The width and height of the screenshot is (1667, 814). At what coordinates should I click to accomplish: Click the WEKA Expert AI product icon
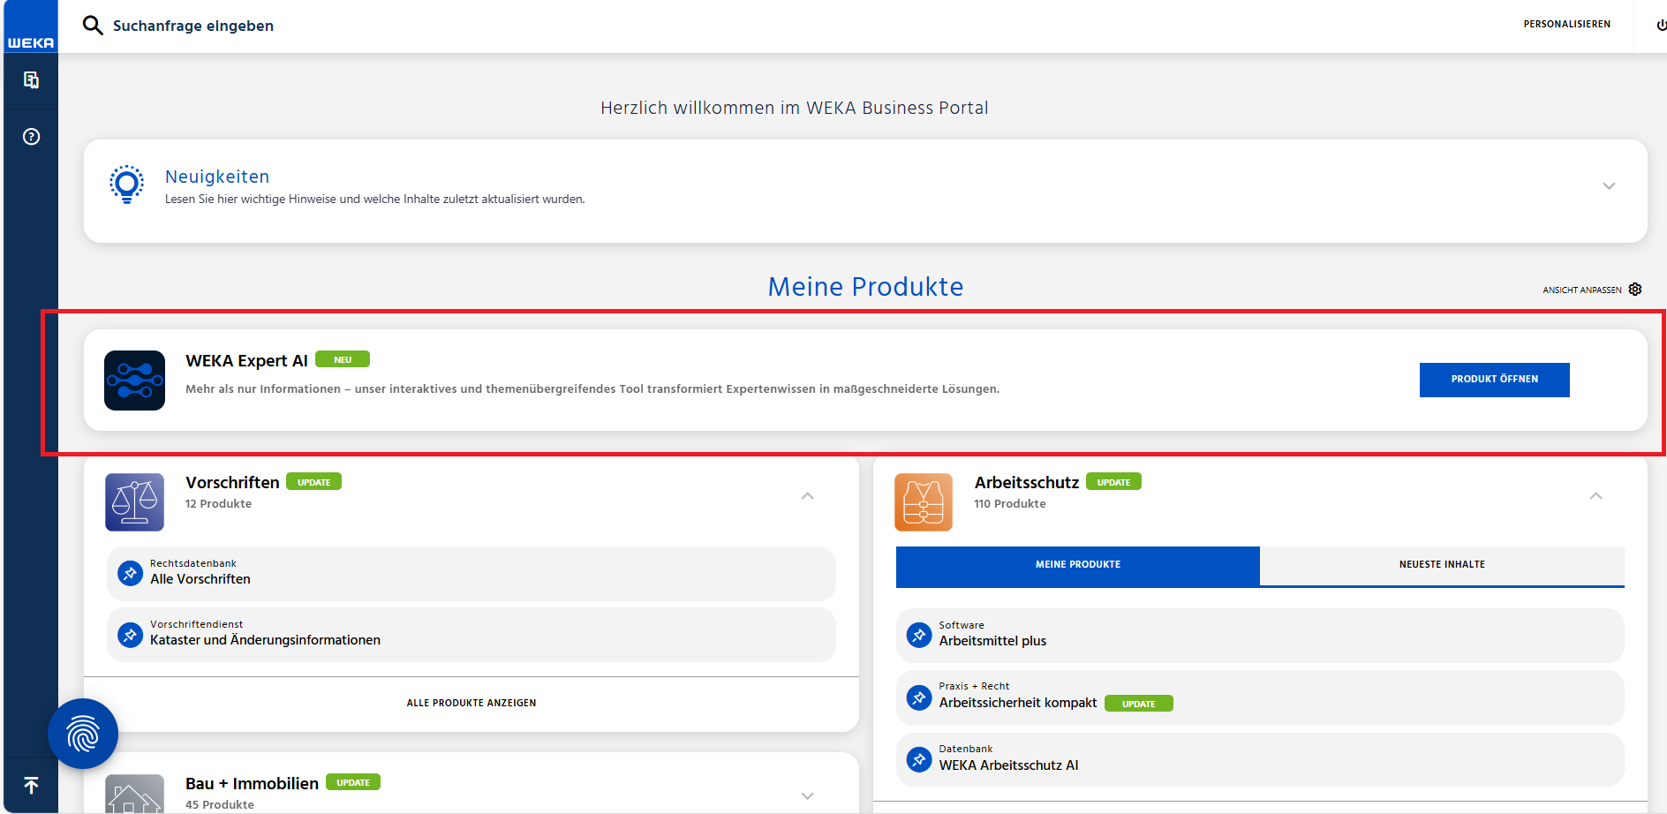point(134,381)
